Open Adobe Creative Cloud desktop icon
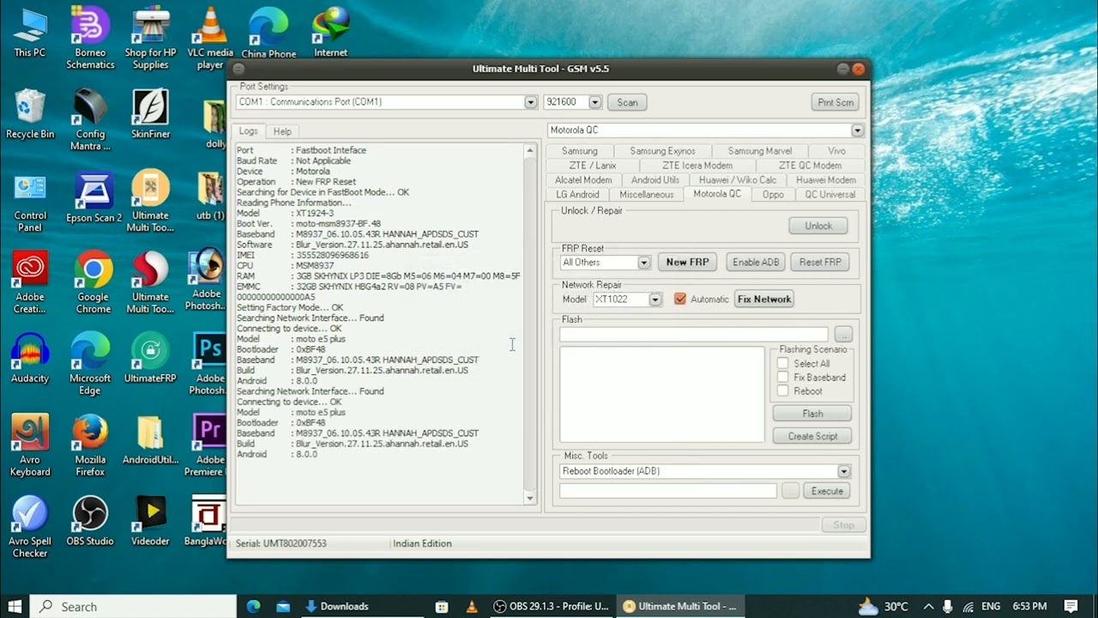Image resolution: width=1098 pixels, height=618 pixels. [x=30, y=283]
